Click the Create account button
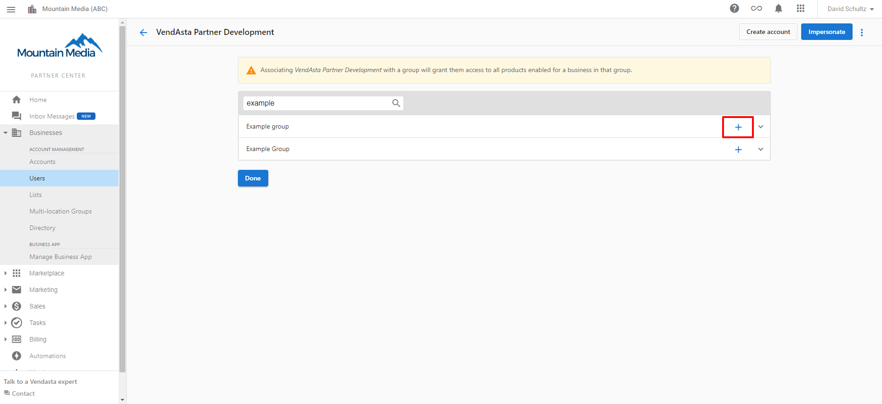 click(x=768, y=32)
